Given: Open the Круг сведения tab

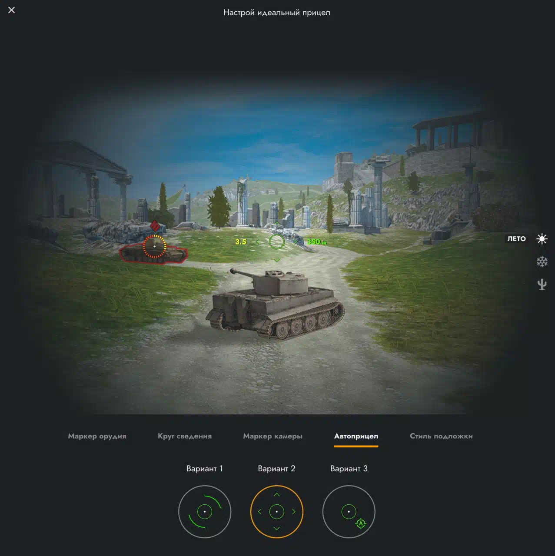Looking at the screenshot, I should (x=185, y=436).
